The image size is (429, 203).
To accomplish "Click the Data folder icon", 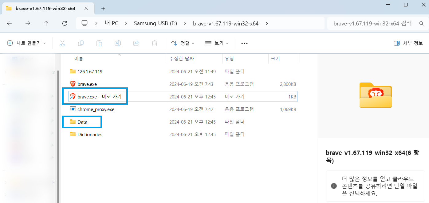I will [73, 122].
